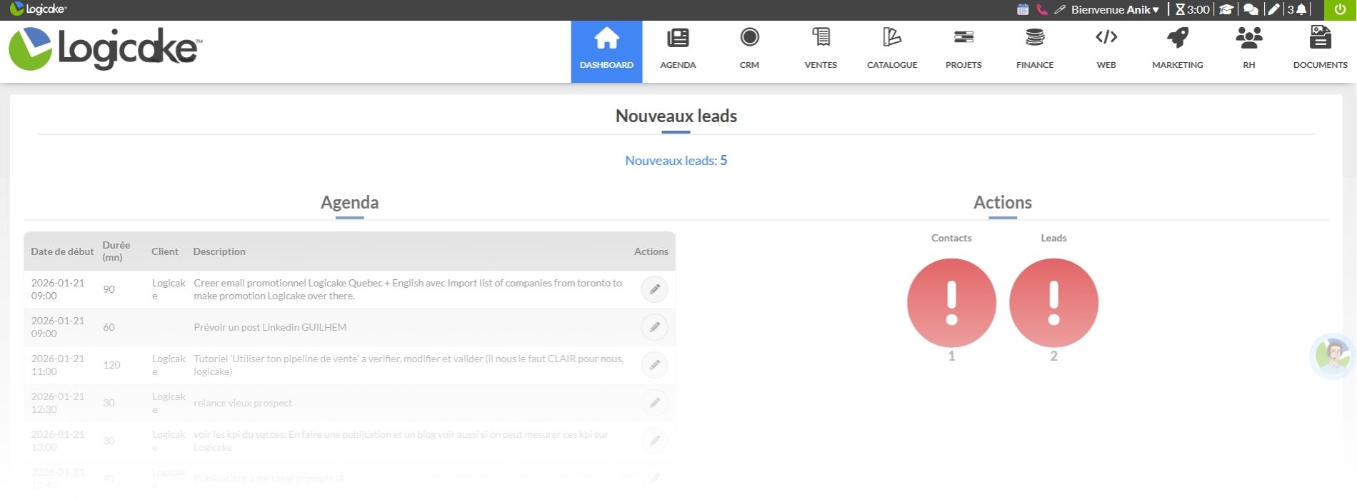This screenshot has height=500, width=1357.
Task: Click the green power logout button
Action: tap(1340, 10)
